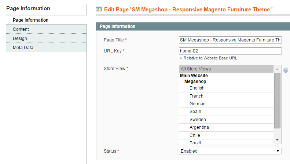Select German store view
The width and height of the screenshot is (290, 164).
click(x=226, y=104)
